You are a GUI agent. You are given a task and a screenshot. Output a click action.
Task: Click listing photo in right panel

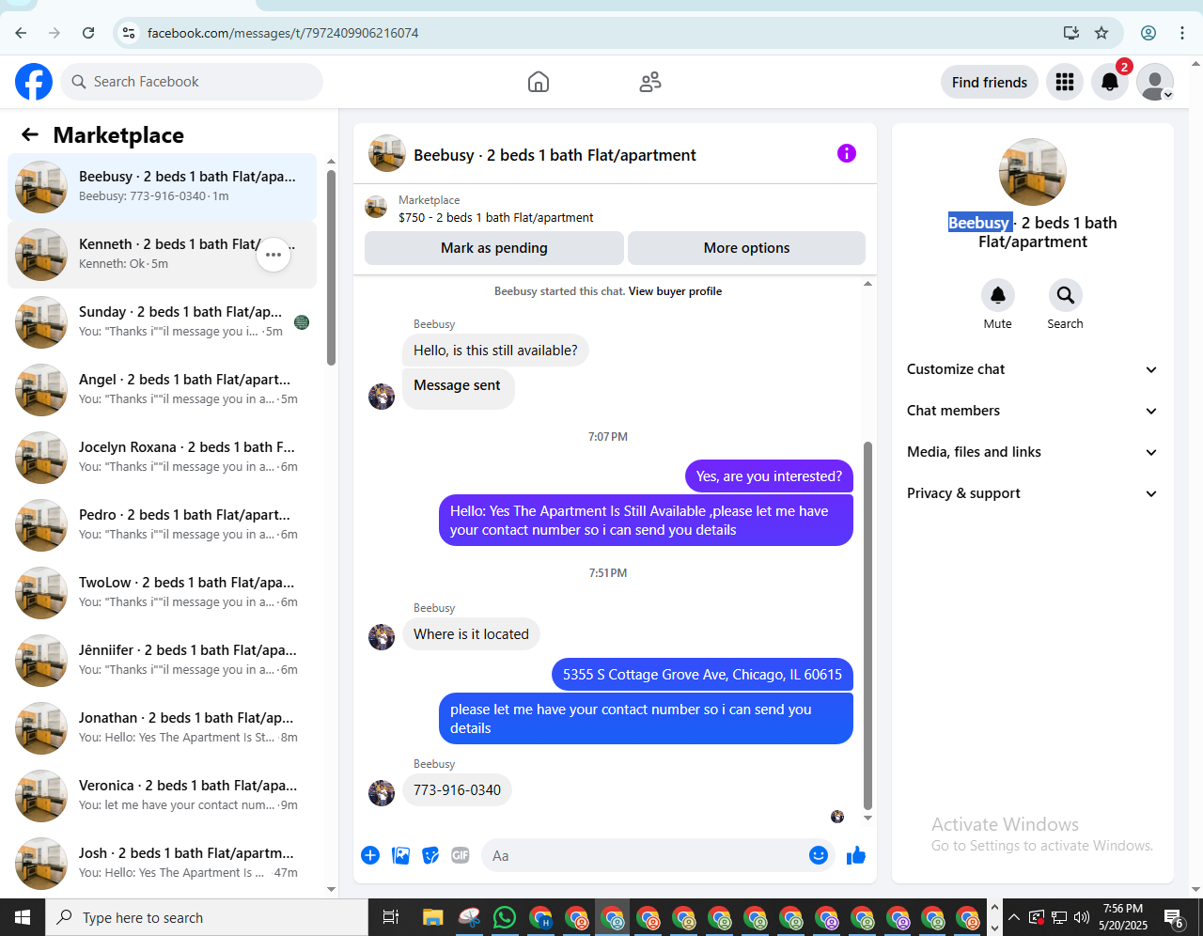pos(1033,172)
